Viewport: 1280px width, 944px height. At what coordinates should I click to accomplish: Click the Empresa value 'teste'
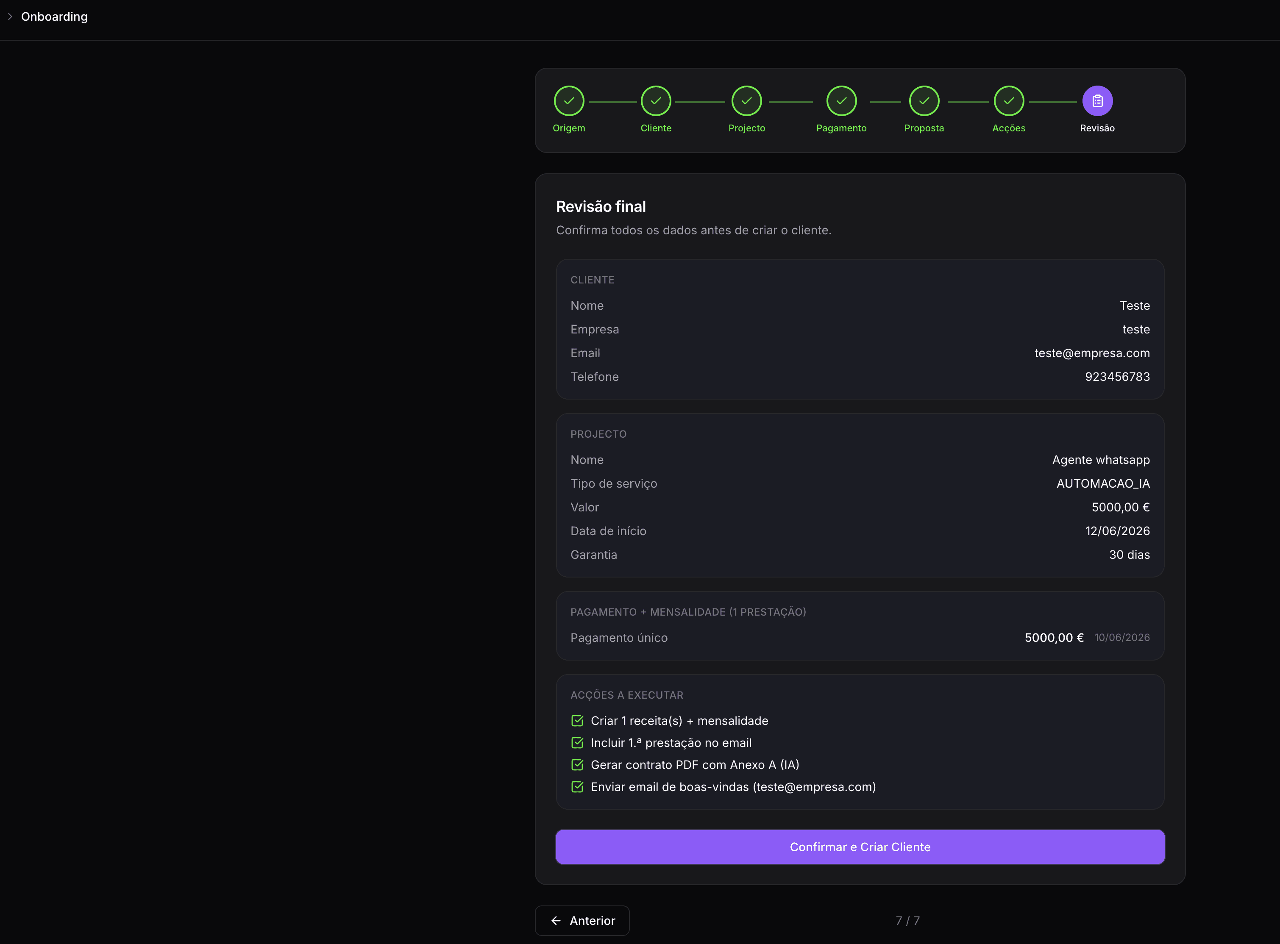point(1136,329)
